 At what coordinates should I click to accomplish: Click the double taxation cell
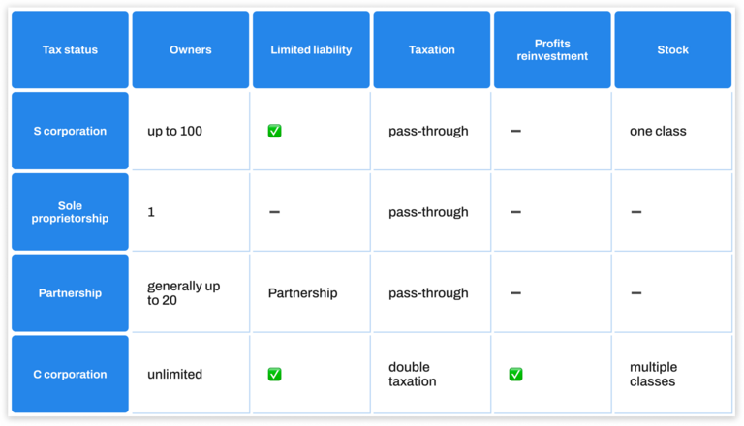(x=411, y=374)
